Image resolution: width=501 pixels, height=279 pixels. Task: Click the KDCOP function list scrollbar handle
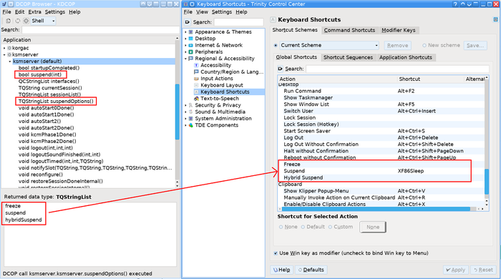[177, 112]
